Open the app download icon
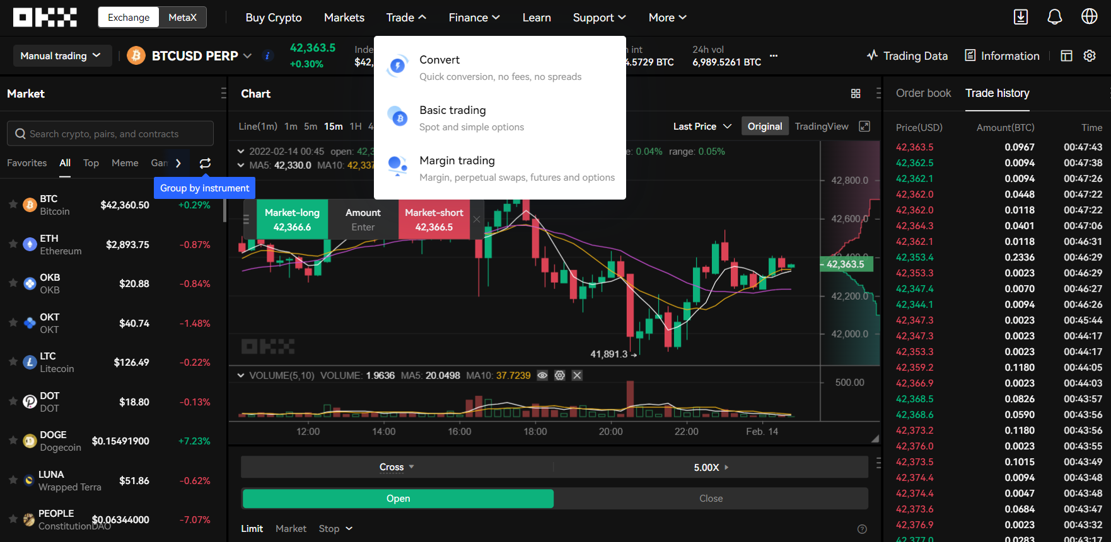Image resolution: width=1111 pixels, height=542 pixels. pyautogui.click(x=1021, y=17)
